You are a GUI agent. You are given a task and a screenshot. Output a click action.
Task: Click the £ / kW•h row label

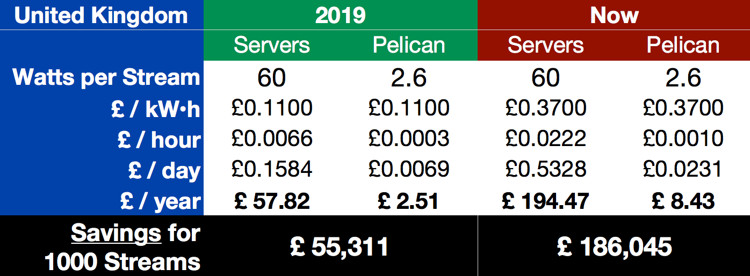tap(155, 109)
